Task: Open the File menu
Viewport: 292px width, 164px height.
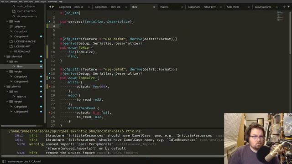Action: point(2,1)
